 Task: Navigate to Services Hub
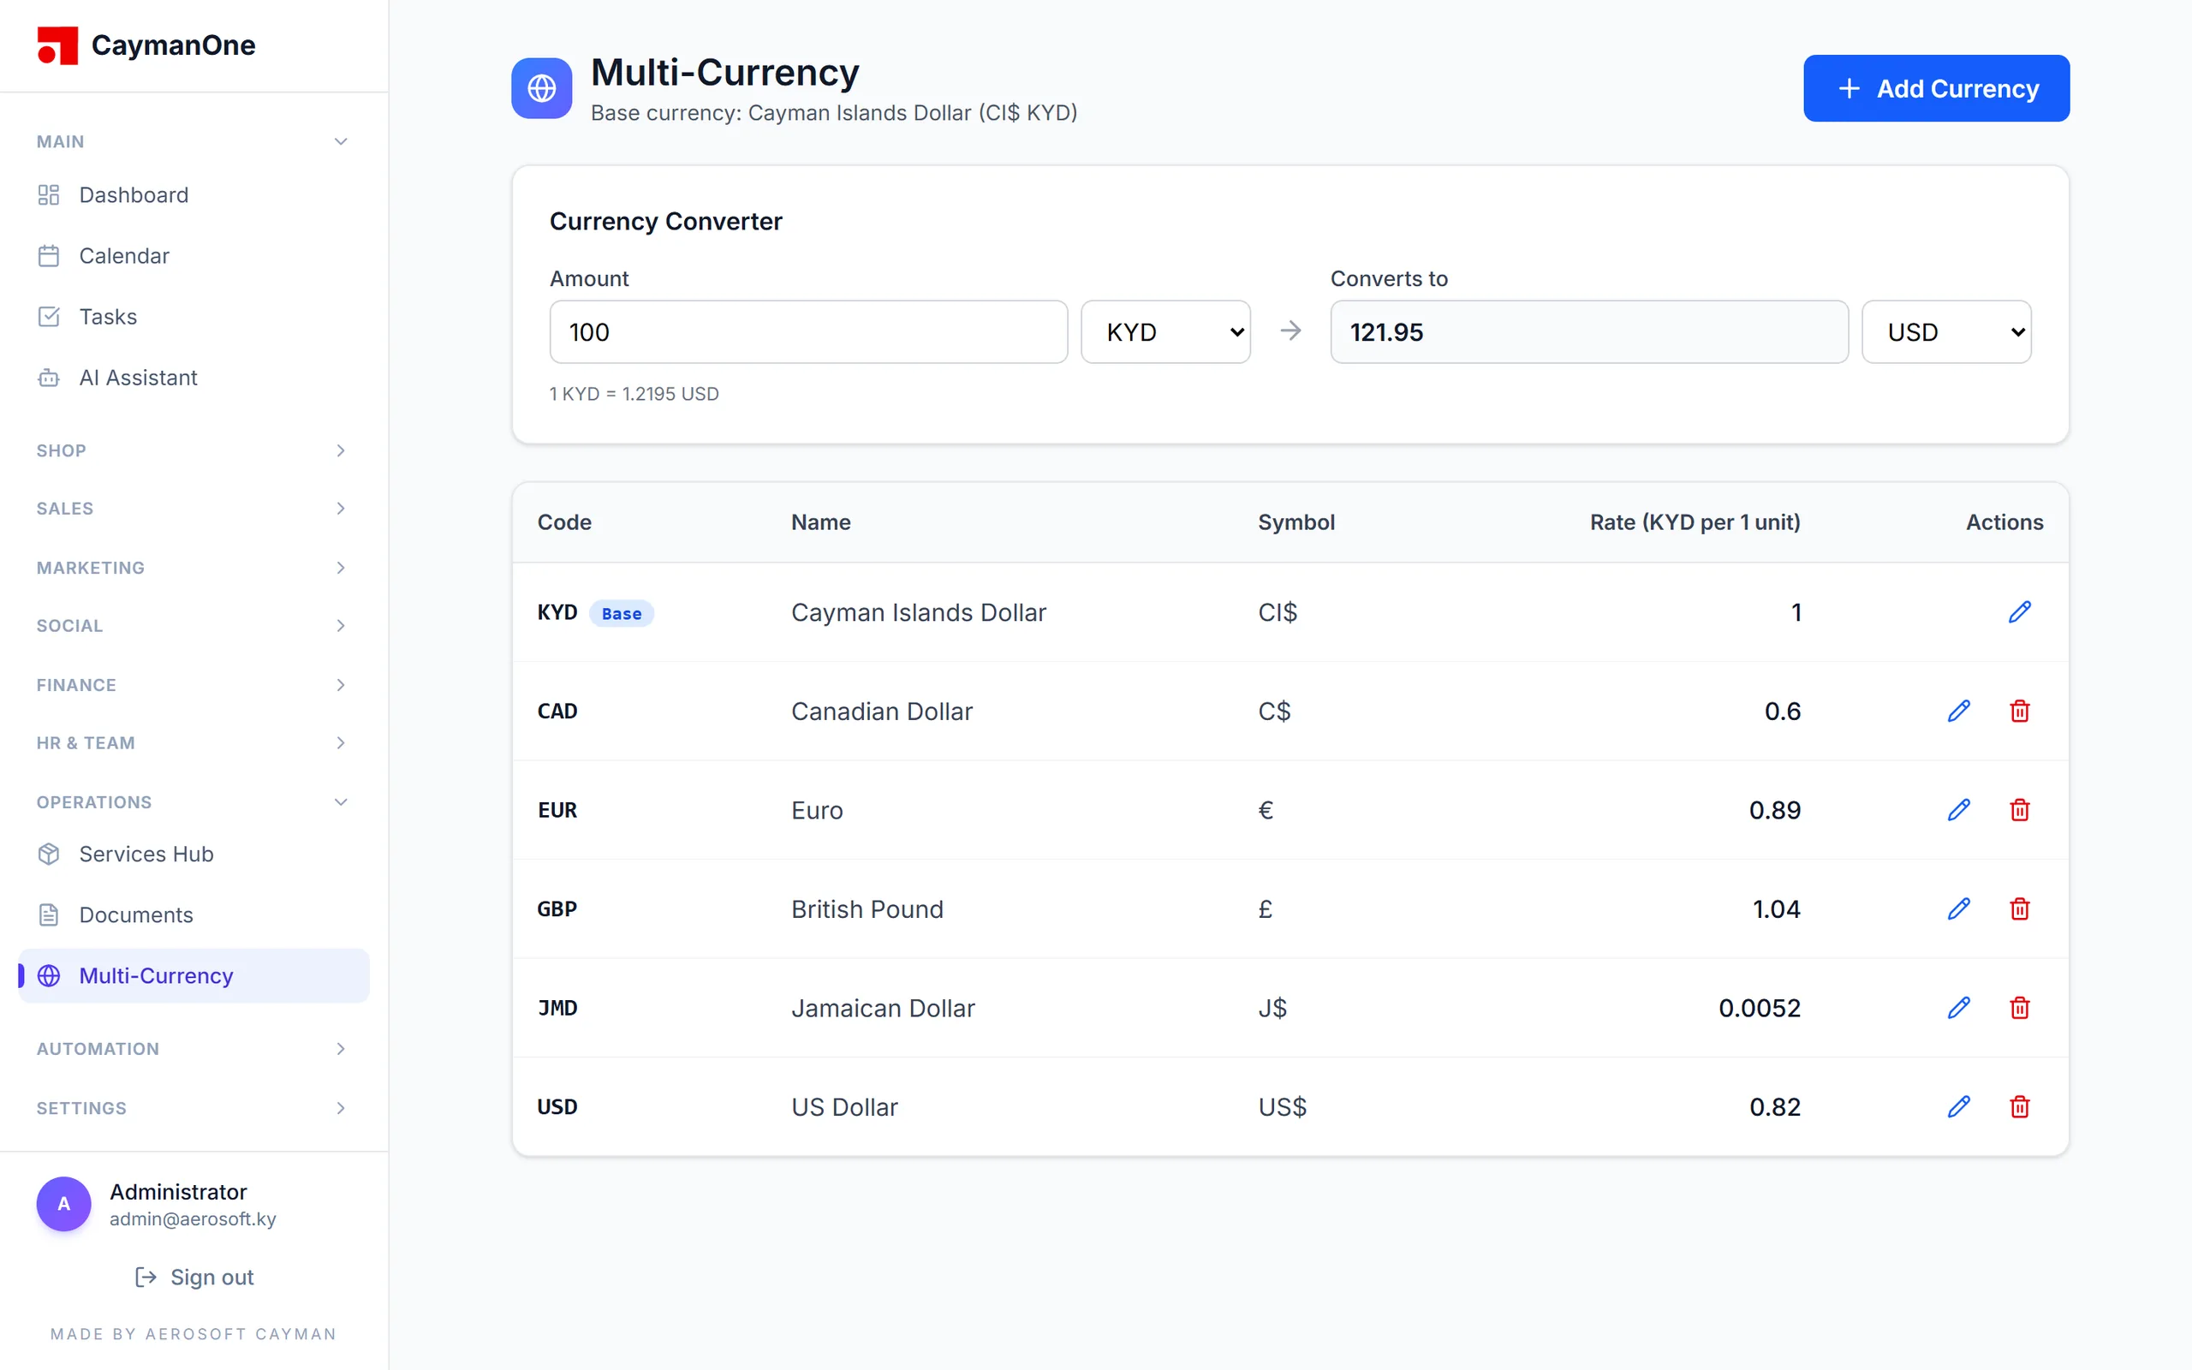point(193,854)
